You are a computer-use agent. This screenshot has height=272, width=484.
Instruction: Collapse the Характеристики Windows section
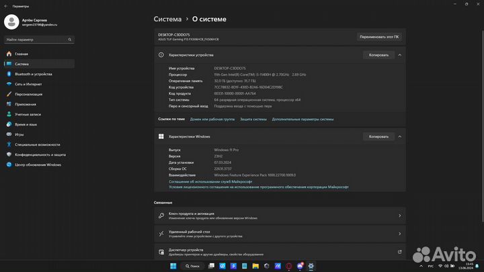(400, 136)
